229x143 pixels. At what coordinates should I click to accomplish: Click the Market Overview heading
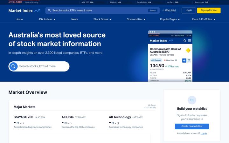(x=28, y=92)
